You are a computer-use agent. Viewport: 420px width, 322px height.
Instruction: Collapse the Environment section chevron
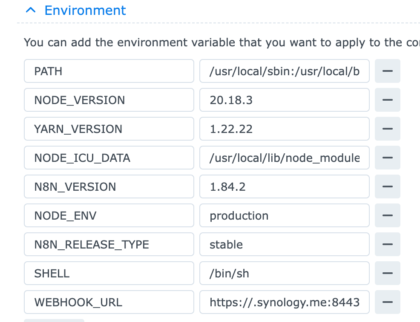coord(30,11)
